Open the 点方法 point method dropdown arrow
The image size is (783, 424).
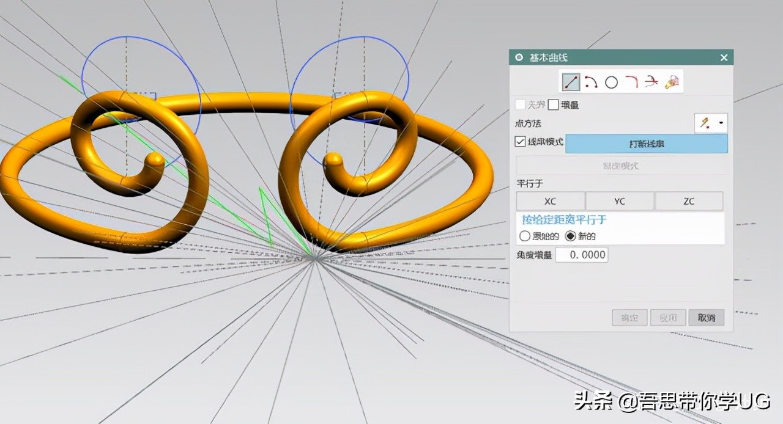(721, 123)
